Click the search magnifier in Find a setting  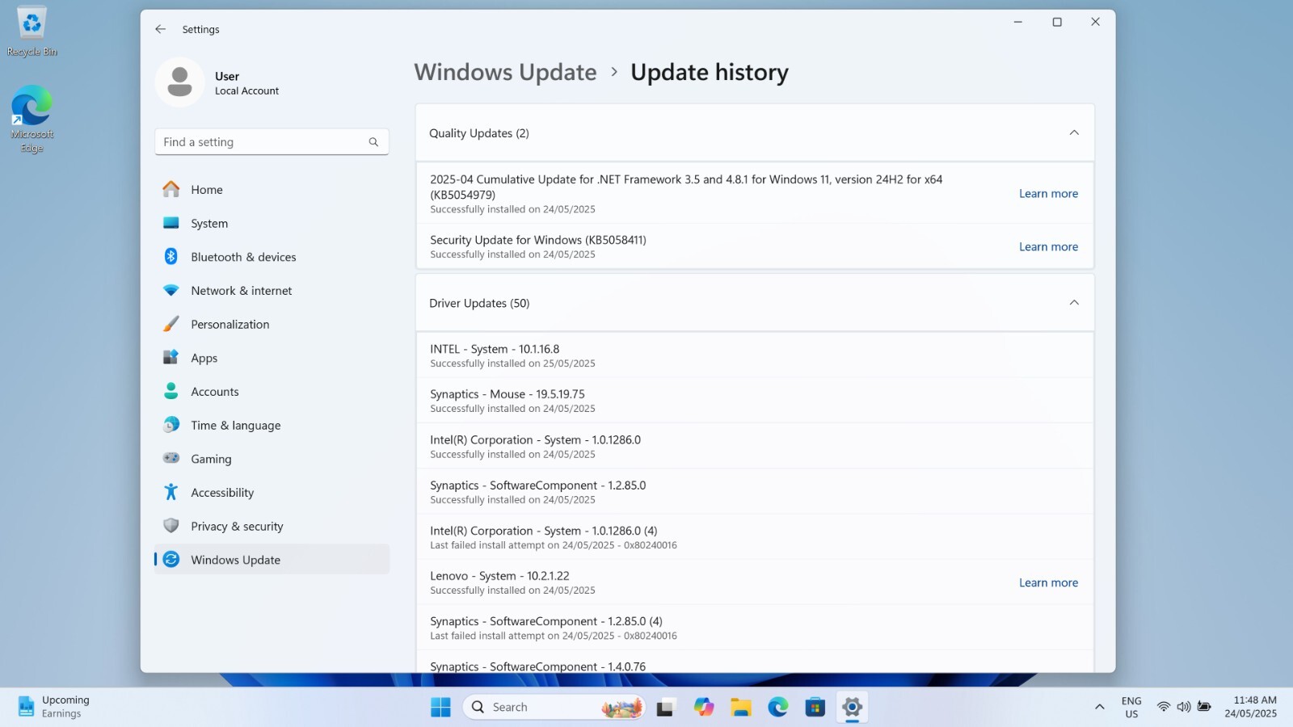tap(373, 142)
